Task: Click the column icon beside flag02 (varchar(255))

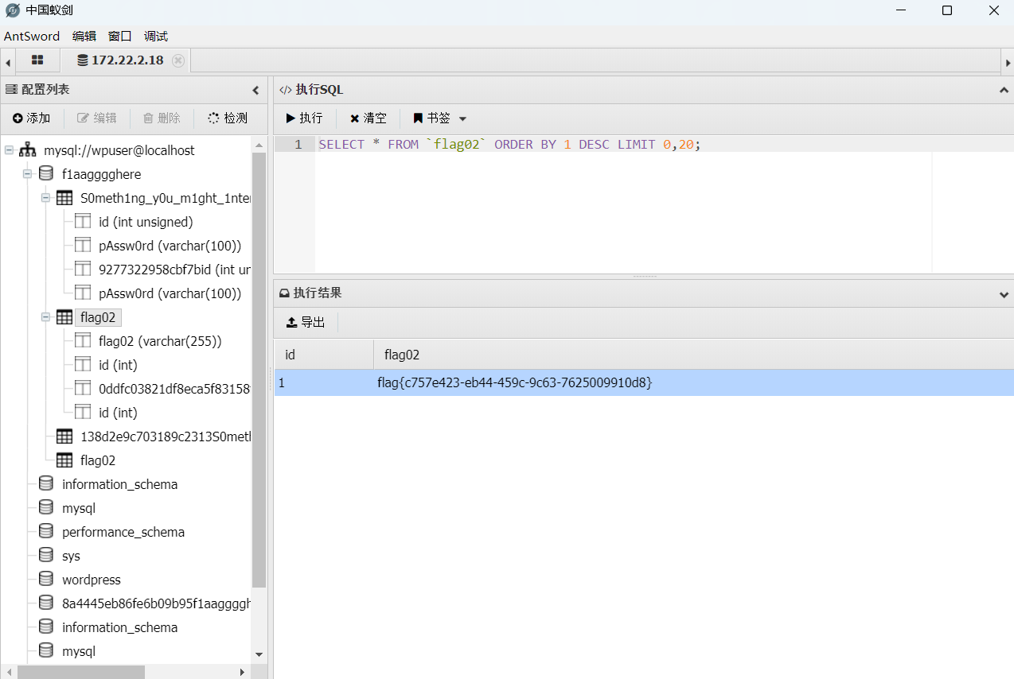Action: [x=83, y=341]
